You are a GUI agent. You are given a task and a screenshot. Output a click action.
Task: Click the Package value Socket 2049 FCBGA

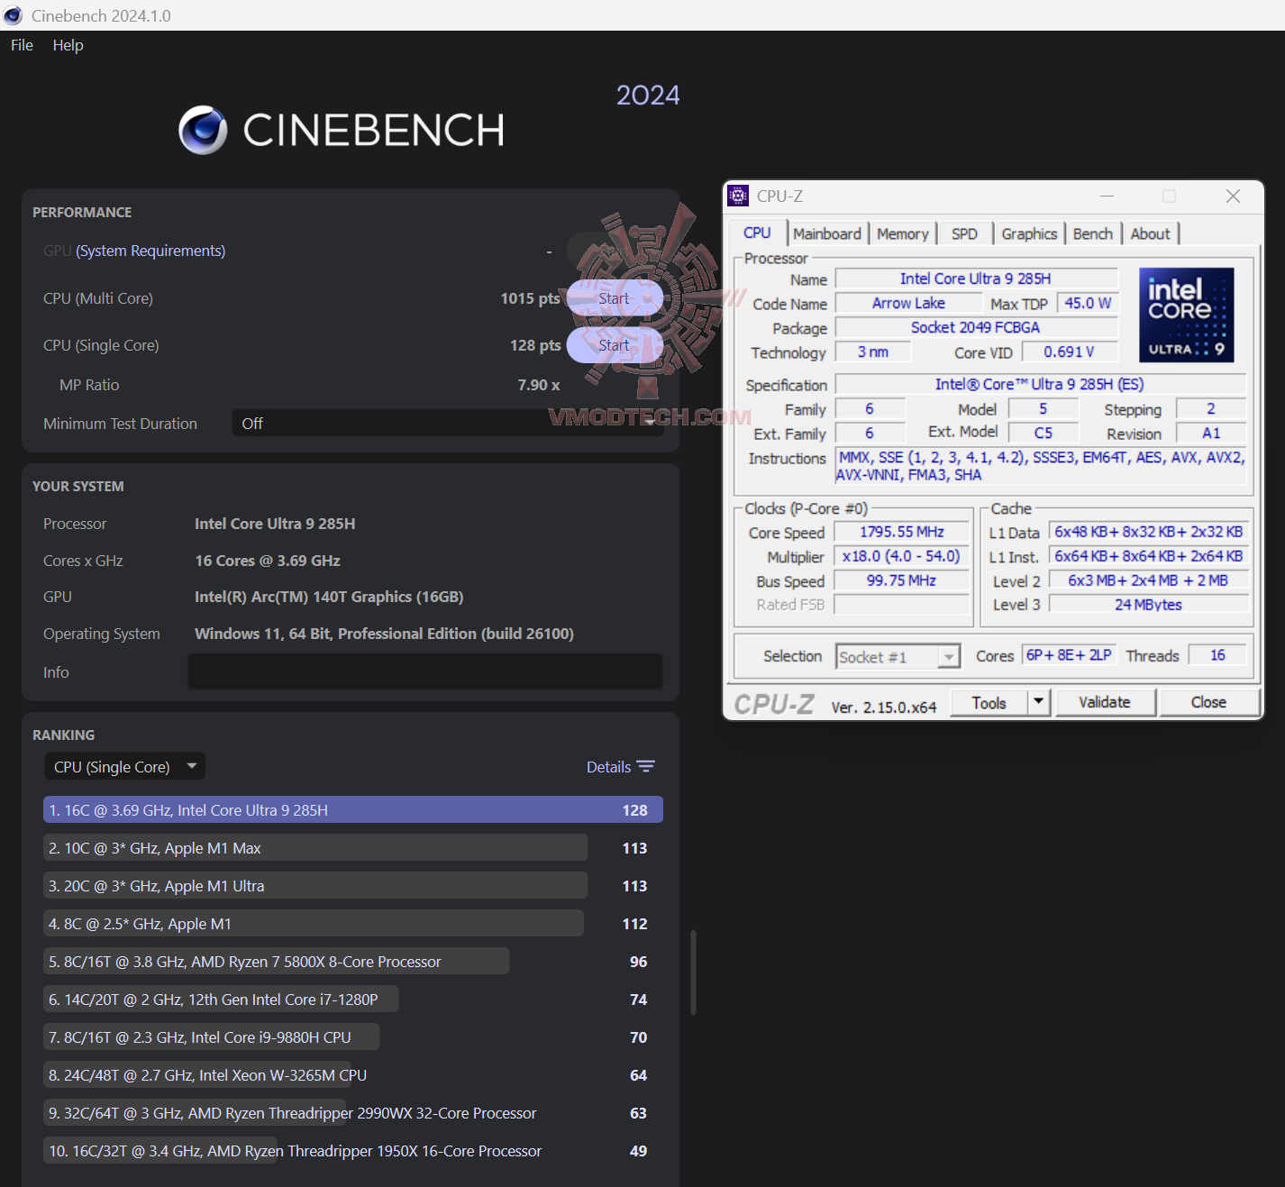976,328
